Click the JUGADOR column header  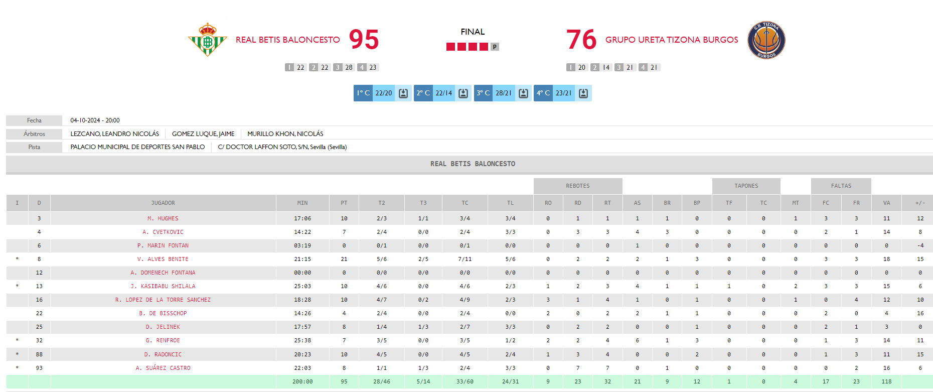point(163,203)
